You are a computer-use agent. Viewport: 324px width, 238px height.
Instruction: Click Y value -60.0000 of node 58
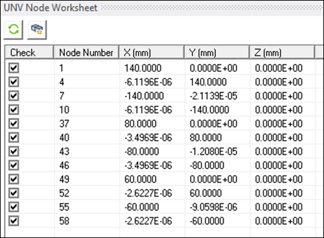[207, 221]
